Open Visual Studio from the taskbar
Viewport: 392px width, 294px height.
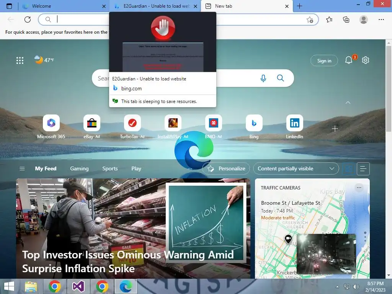(78, 286)
